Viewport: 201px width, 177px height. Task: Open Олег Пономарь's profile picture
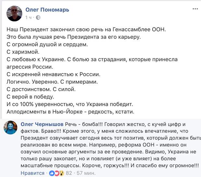click(x=14, y=13)
